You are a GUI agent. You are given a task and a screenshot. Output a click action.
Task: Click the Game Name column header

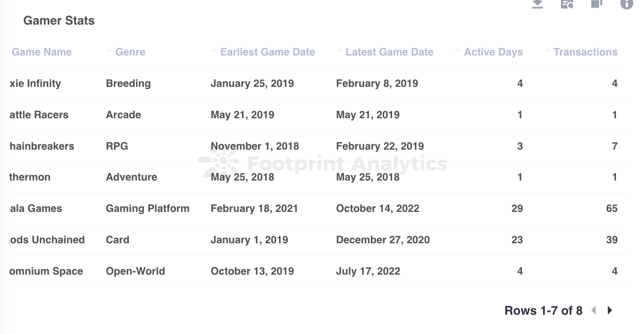[x=42, y=52]
